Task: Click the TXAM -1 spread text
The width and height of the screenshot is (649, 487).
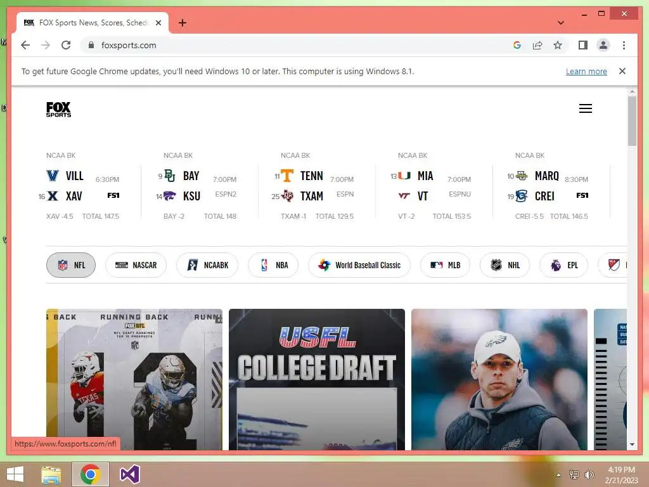Action: pyautogui.click(x=293, y=216)
